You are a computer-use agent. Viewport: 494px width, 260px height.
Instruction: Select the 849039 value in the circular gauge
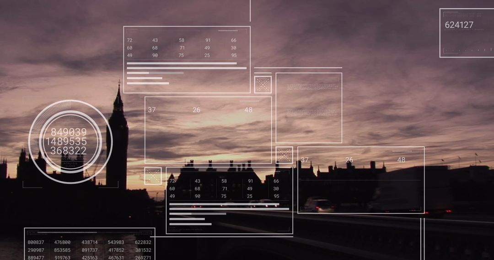(x=69, y=132)
